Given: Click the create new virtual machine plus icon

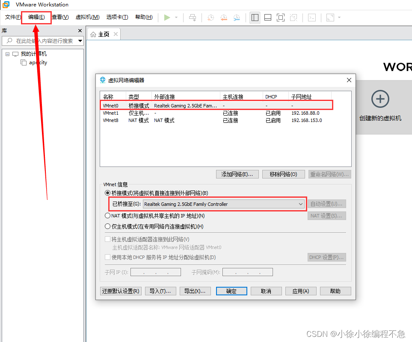Looking at the screenshot, I should [x=380, y=99].
